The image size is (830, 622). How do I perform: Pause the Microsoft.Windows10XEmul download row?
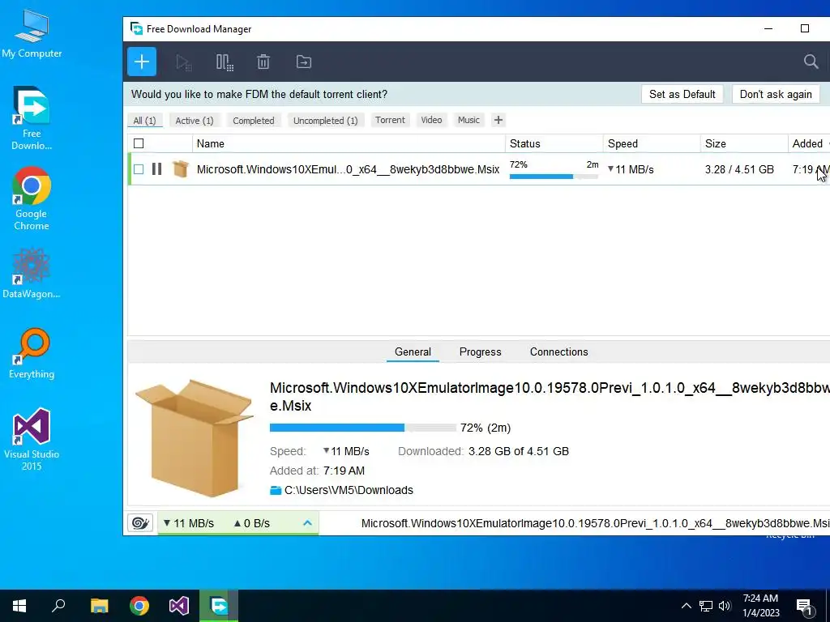[x=156, y=169]
